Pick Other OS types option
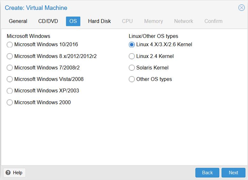The height and width of the screenshot is (180, 248). 132,79
